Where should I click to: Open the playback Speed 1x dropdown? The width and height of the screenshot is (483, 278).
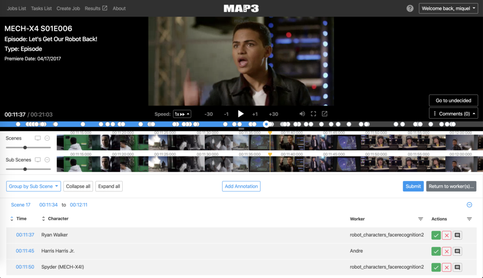[182, 114]
